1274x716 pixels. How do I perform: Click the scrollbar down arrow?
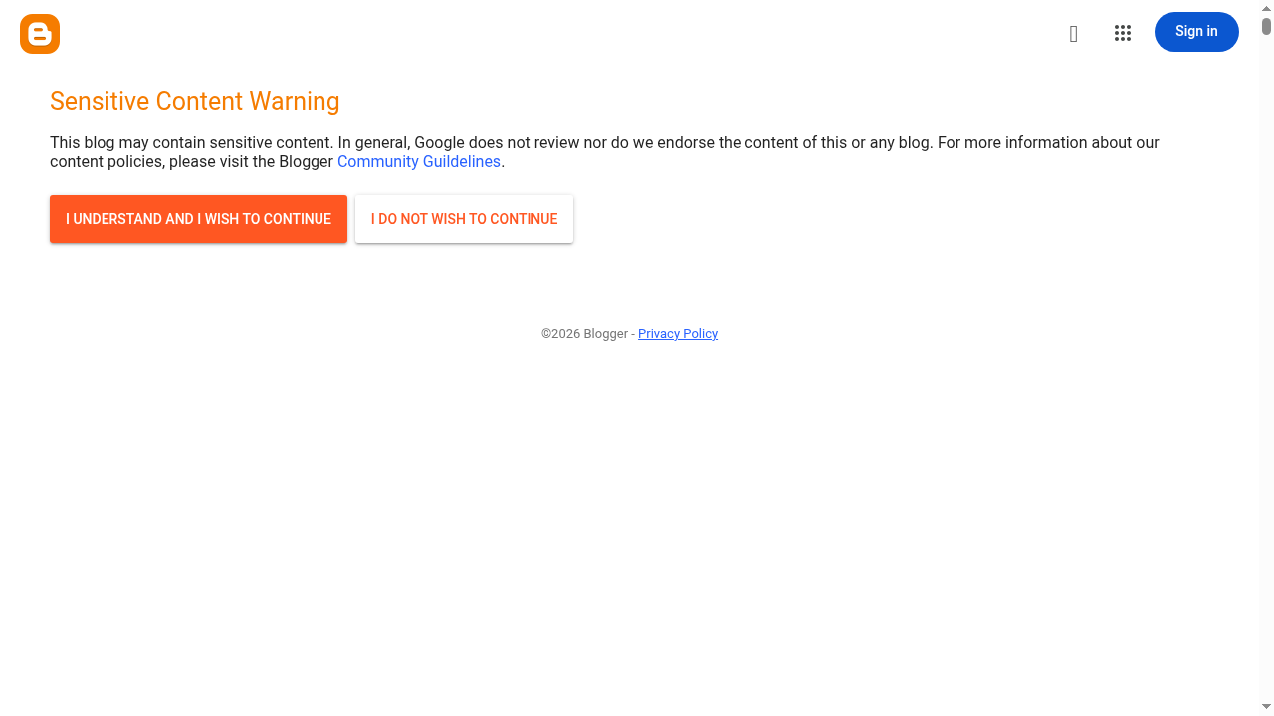(x=1267, y=707)
